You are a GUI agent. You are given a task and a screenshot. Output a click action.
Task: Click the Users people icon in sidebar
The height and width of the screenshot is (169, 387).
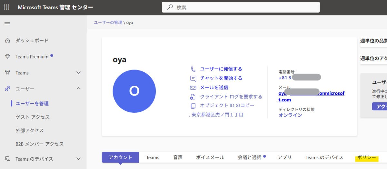(7, 89)
